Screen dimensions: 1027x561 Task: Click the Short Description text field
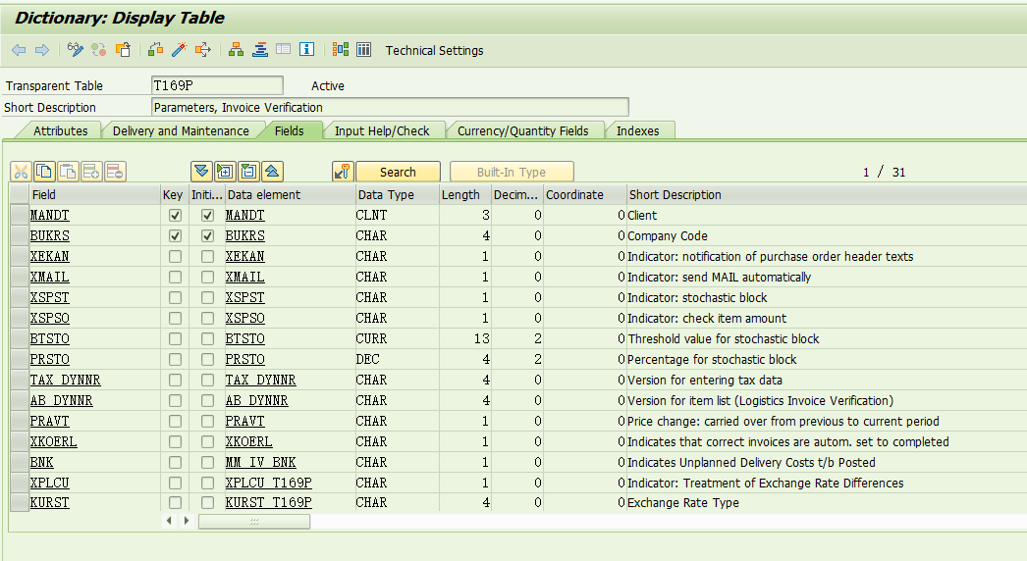pos(389,108)
